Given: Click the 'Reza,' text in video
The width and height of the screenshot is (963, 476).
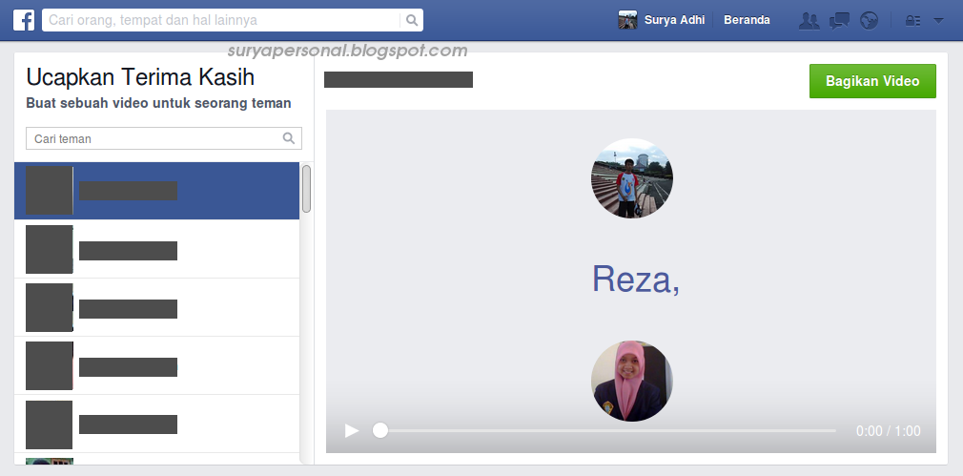Looking at the screenshot, I should pos(636,279).
